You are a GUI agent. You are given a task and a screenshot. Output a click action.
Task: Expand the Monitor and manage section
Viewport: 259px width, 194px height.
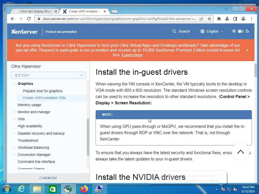coord(14,112)
